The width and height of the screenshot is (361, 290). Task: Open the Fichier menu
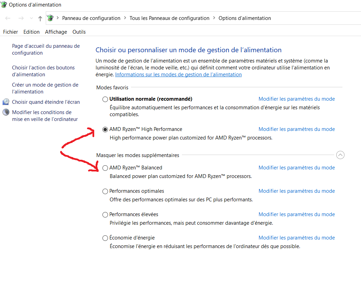pos(10,32)
